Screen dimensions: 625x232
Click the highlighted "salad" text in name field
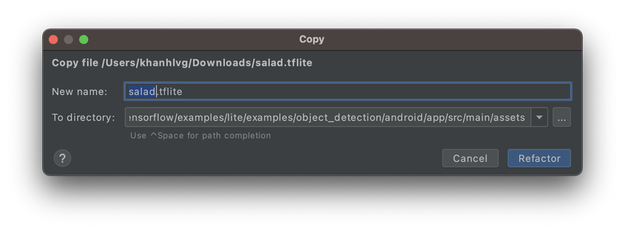click(x=142, y=91)
